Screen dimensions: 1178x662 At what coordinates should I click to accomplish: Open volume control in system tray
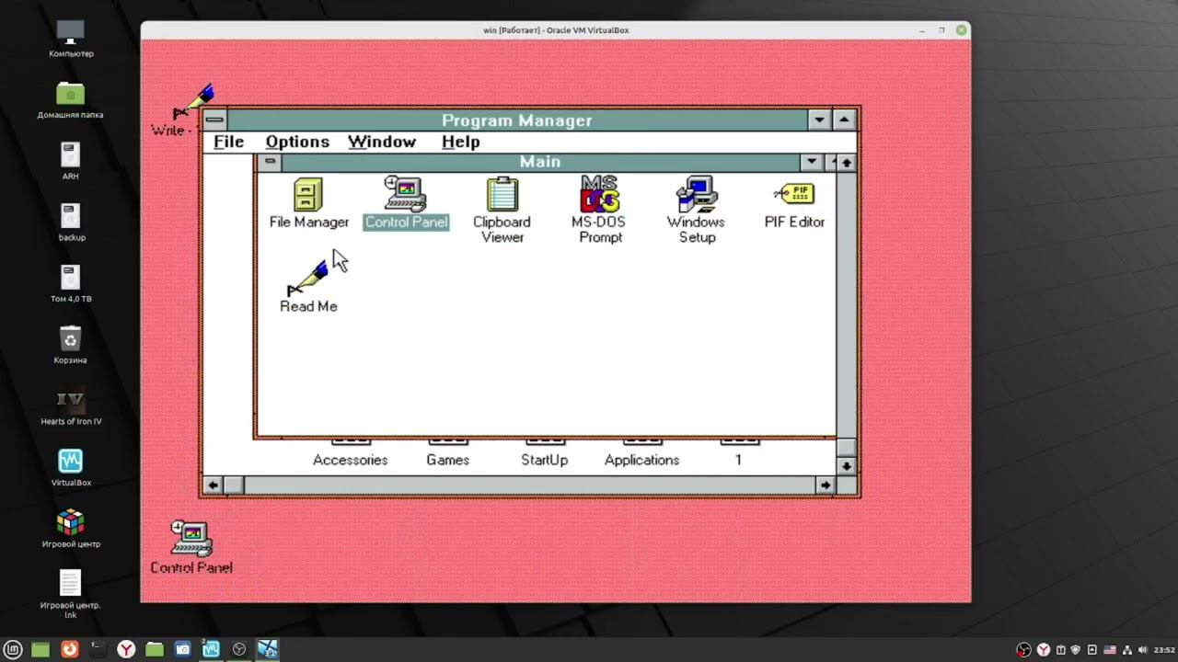[x=1142, y=650]
